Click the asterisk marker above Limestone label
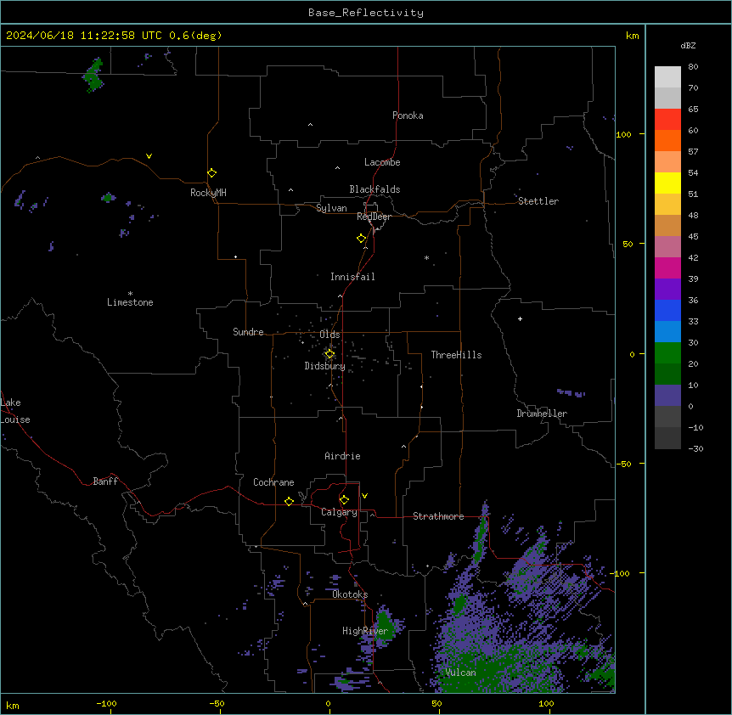This screenshot has width=732, height=715. pos(130,293)
